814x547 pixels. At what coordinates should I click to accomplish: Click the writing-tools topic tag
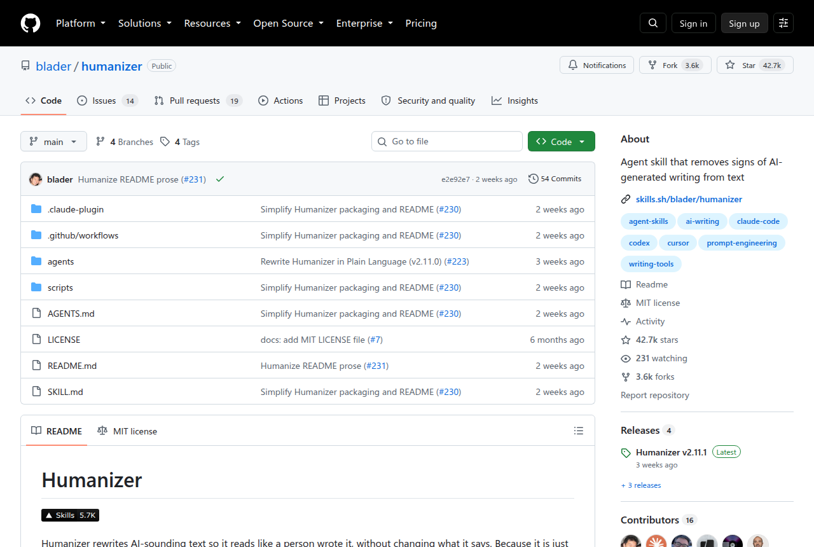point(651,264)
